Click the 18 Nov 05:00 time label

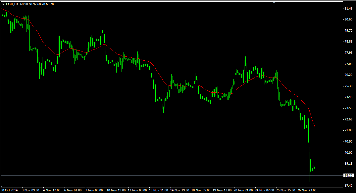[201, 190]
